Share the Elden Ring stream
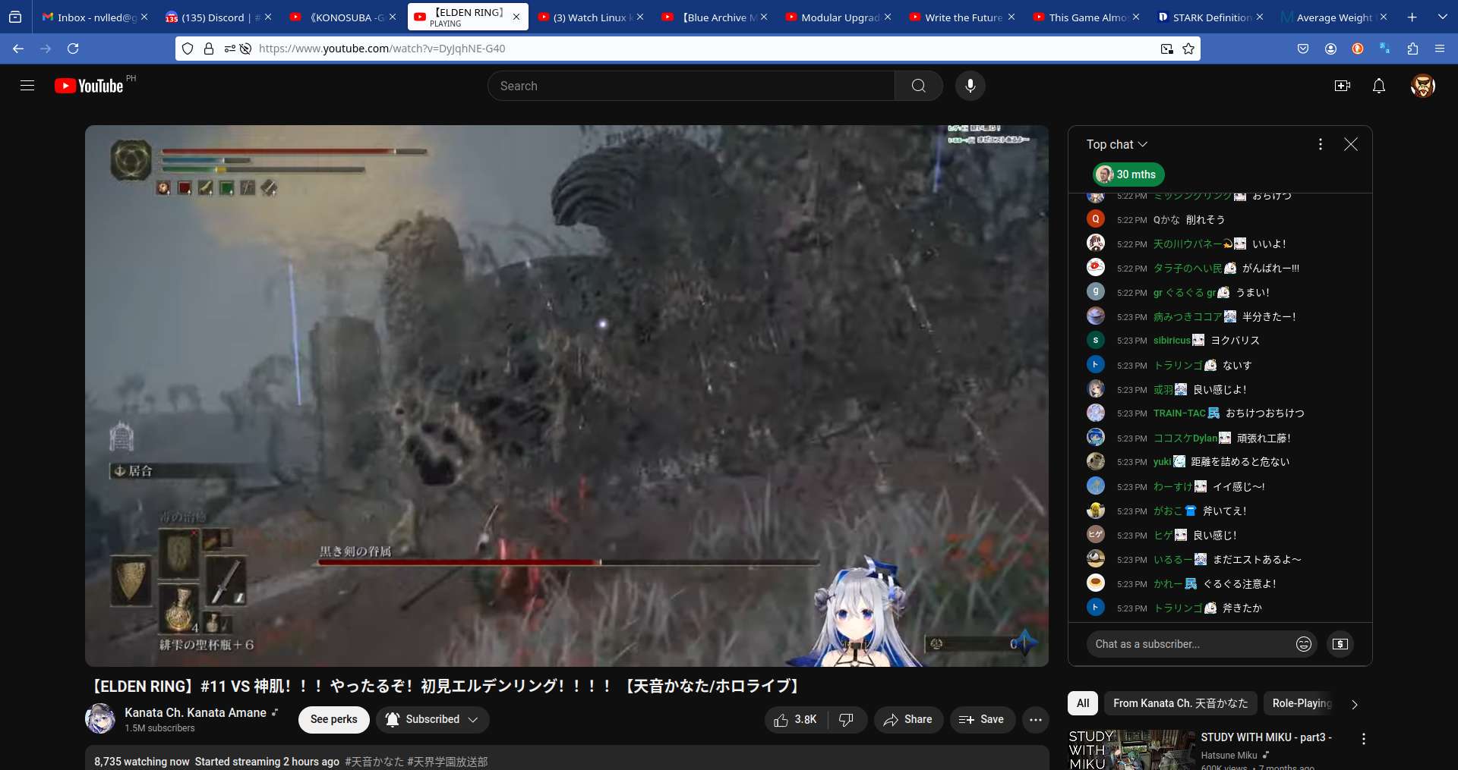The width and height of the screenshot is (1458, 770). (x=908, y=720)
